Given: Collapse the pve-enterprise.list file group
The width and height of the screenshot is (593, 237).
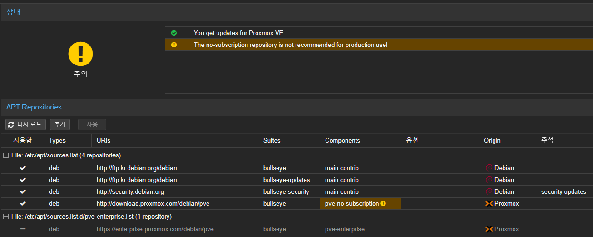Looking at the screenshot, I should coord(6,216).
